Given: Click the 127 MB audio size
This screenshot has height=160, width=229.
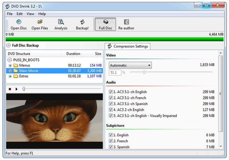Looking at the screenshot, I should click(x=208, y=110).
